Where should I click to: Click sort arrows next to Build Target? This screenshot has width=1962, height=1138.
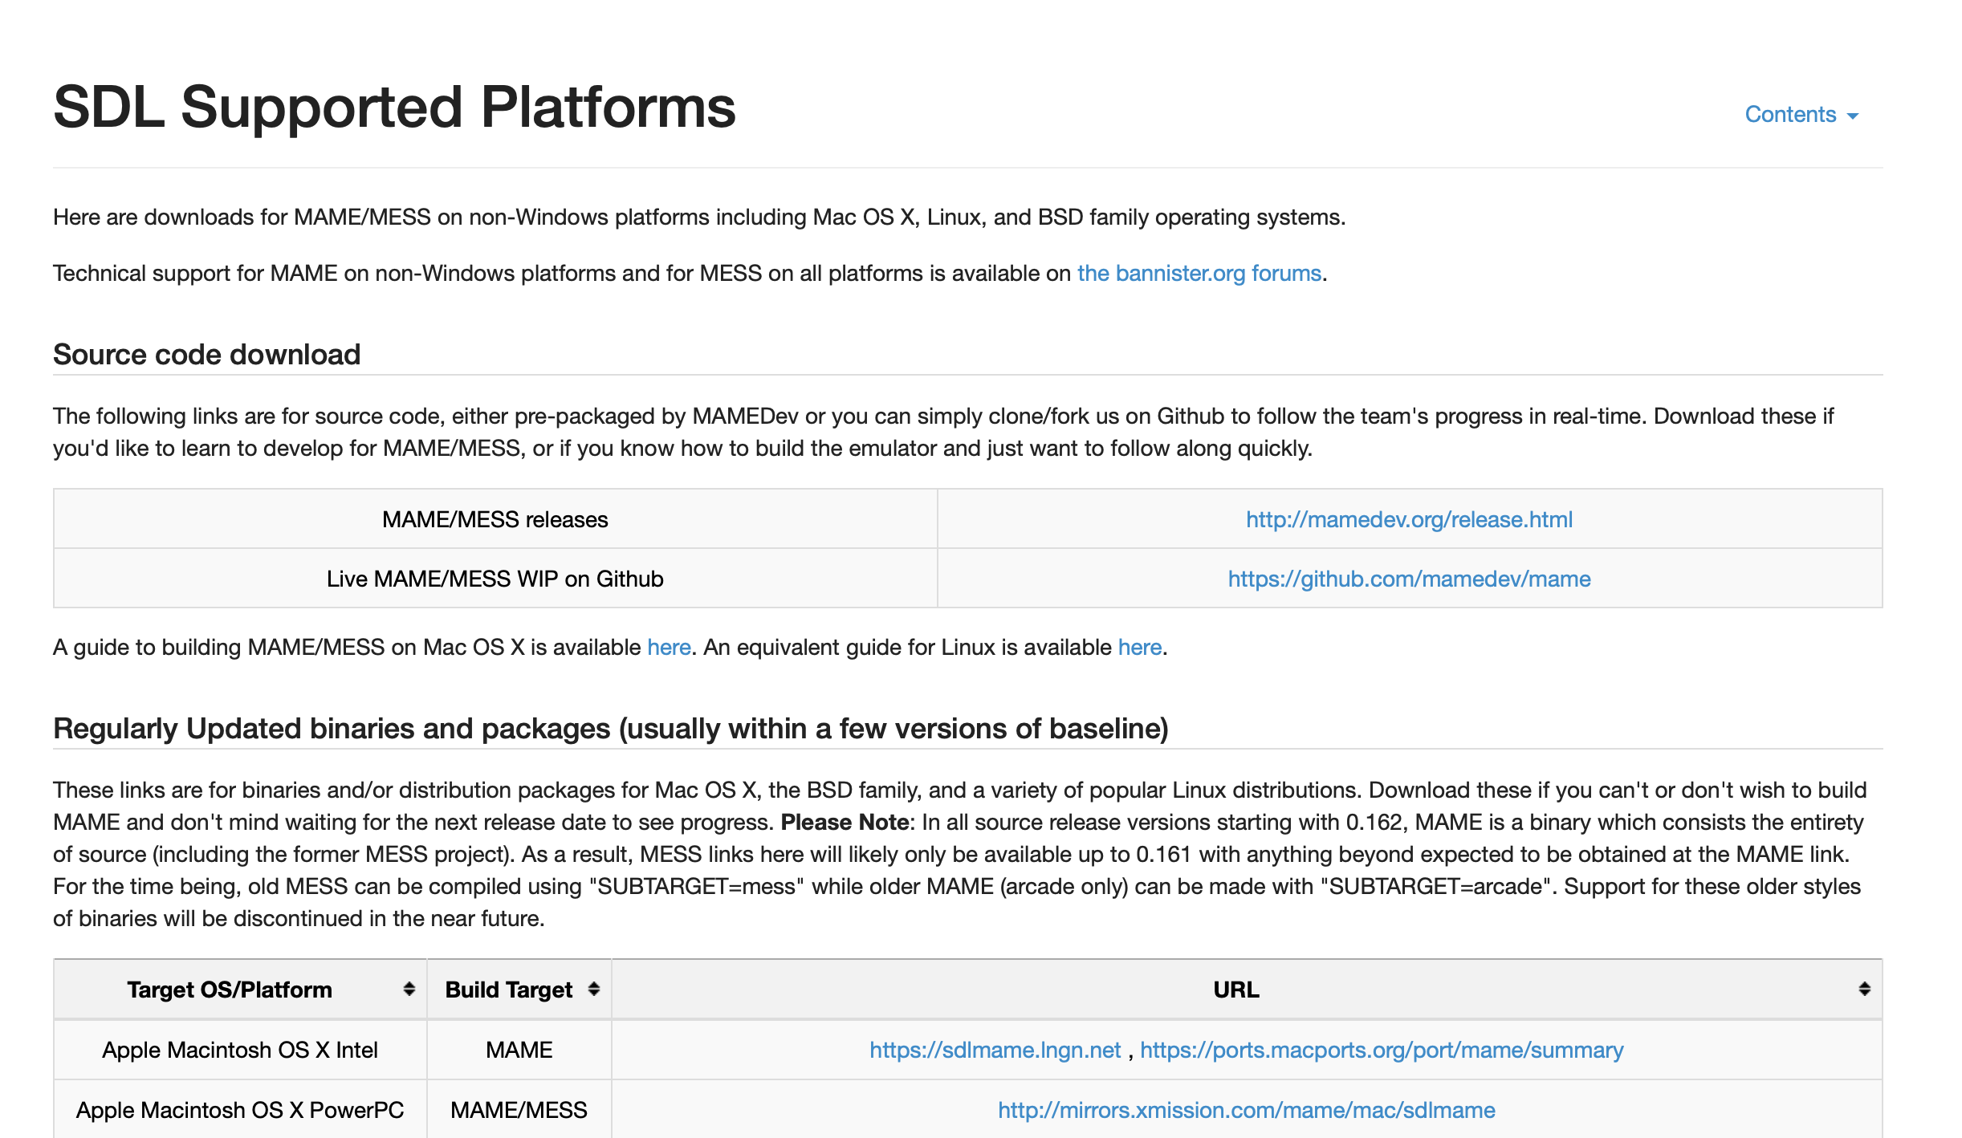click(593, 989)
